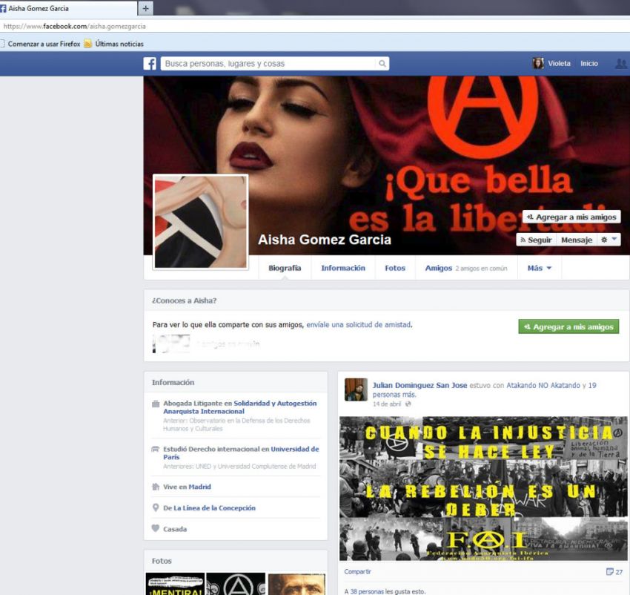Click the Información section header
Image resolution: width=630 pixels, height=595 pixels.
coord(173,383)
